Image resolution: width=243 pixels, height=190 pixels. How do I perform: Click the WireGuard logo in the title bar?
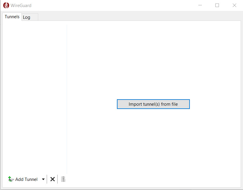coord(6,5)
